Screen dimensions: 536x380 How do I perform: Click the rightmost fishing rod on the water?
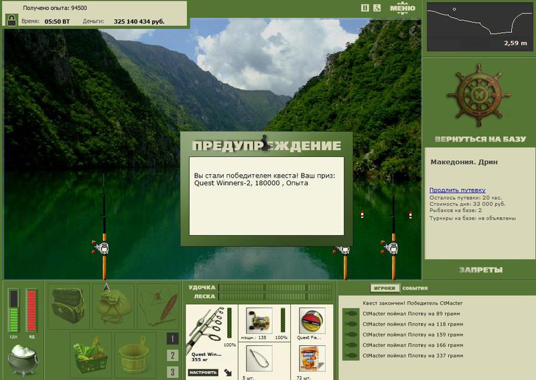393,227
